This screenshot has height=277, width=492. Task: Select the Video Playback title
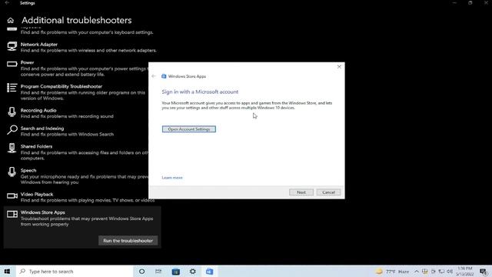[x=37, y=195]
